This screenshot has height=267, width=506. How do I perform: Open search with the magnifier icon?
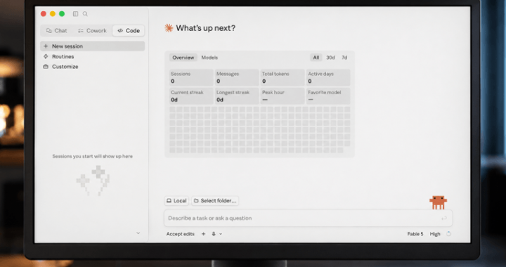(x=85, y=14)
